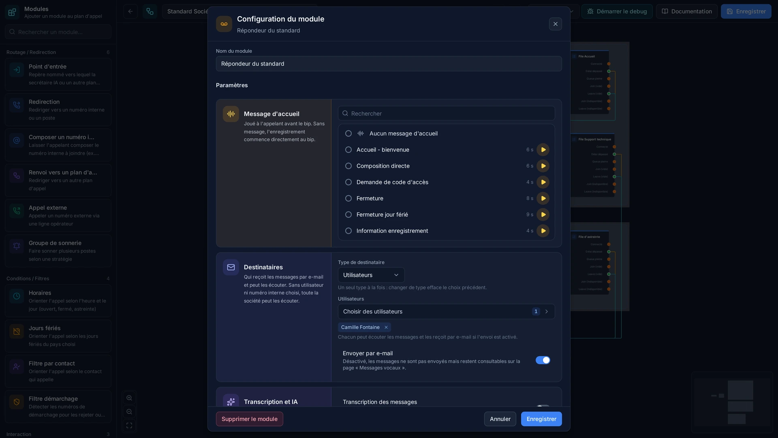Play the Fermeture jour férié preview
Viewport: 778px width, 438px height.
[543, 215]
